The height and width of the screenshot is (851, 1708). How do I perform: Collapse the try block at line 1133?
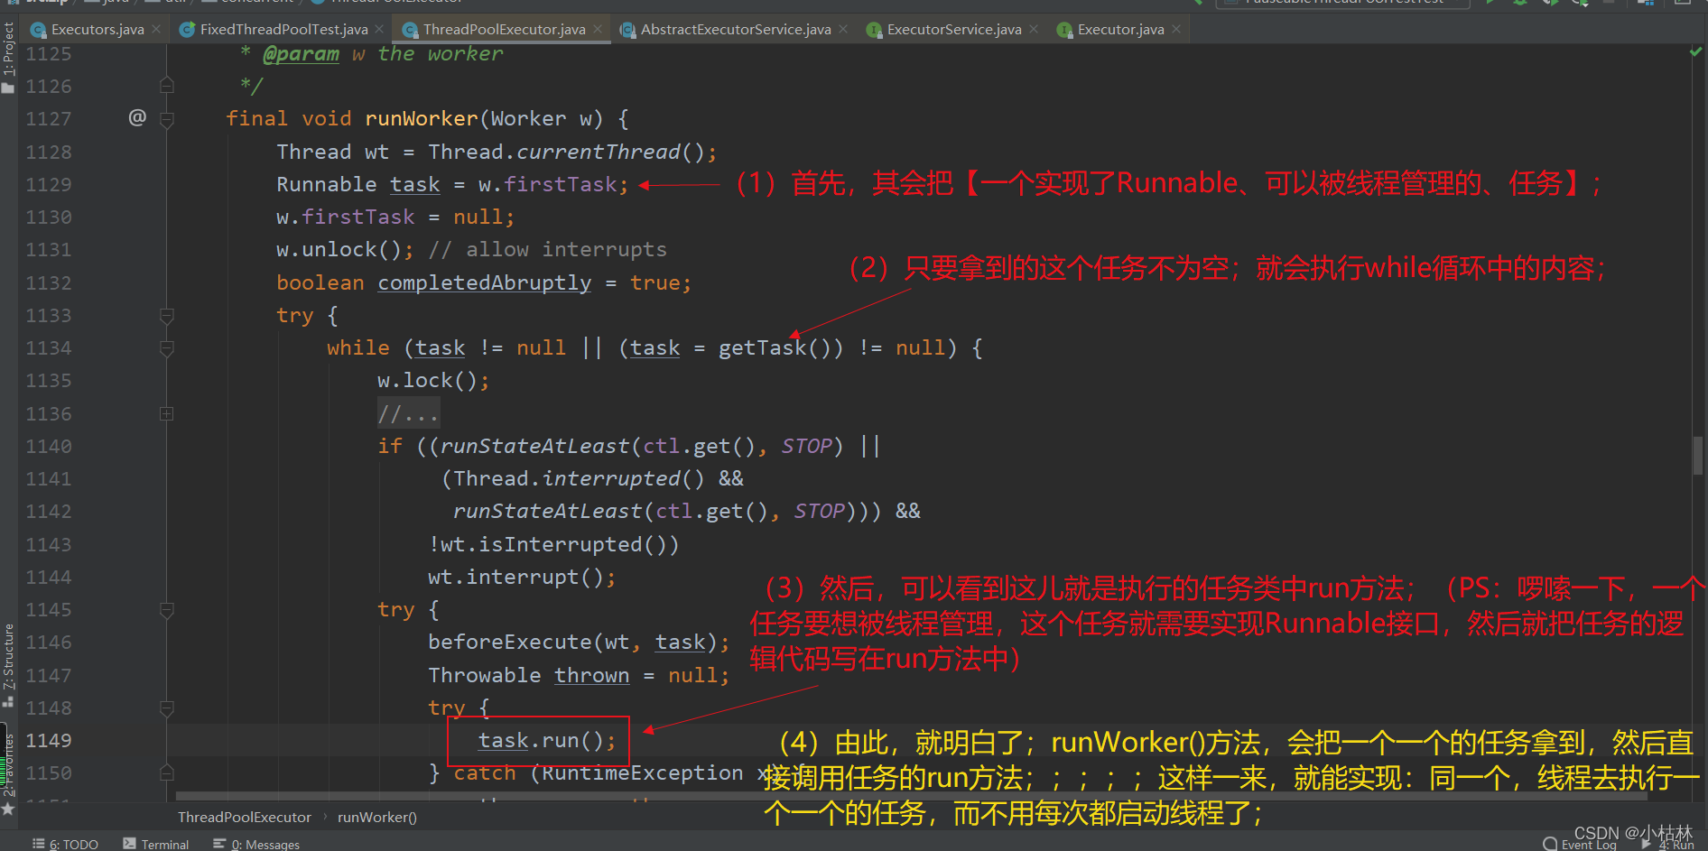click(x=167, y=316)
